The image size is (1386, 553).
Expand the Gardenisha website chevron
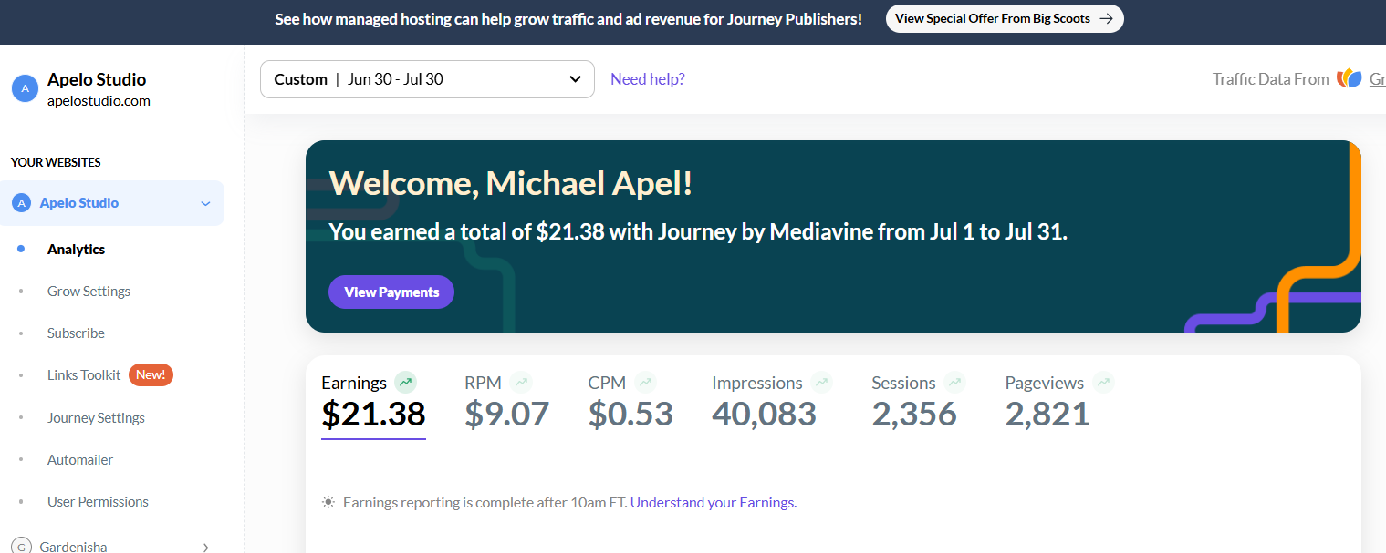(205, 548)
